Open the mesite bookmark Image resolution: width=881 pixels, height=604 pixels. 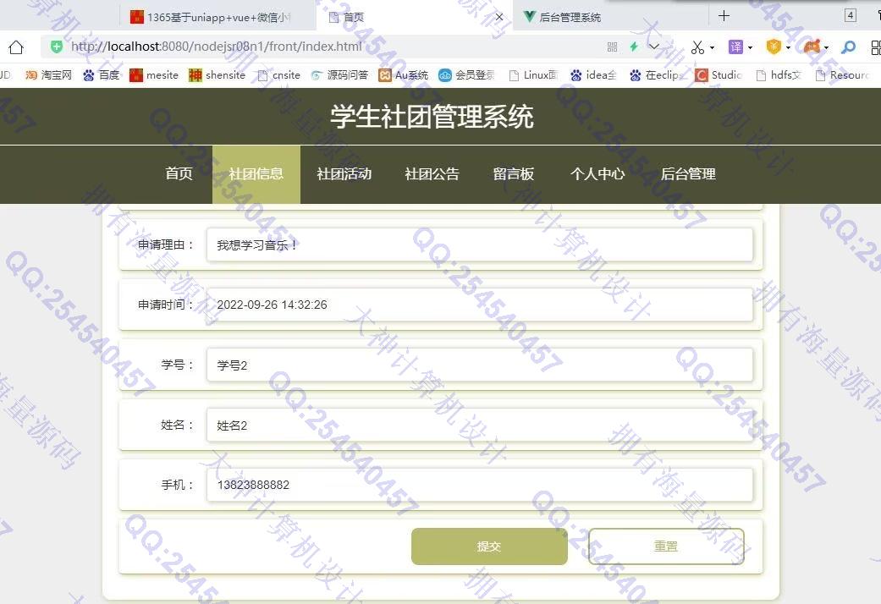(x=154, y=75)
